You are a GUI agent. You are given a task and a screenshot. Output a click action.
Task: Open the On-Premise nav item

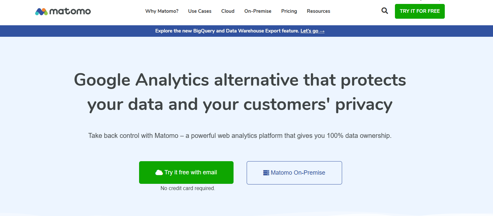[258, 11]
